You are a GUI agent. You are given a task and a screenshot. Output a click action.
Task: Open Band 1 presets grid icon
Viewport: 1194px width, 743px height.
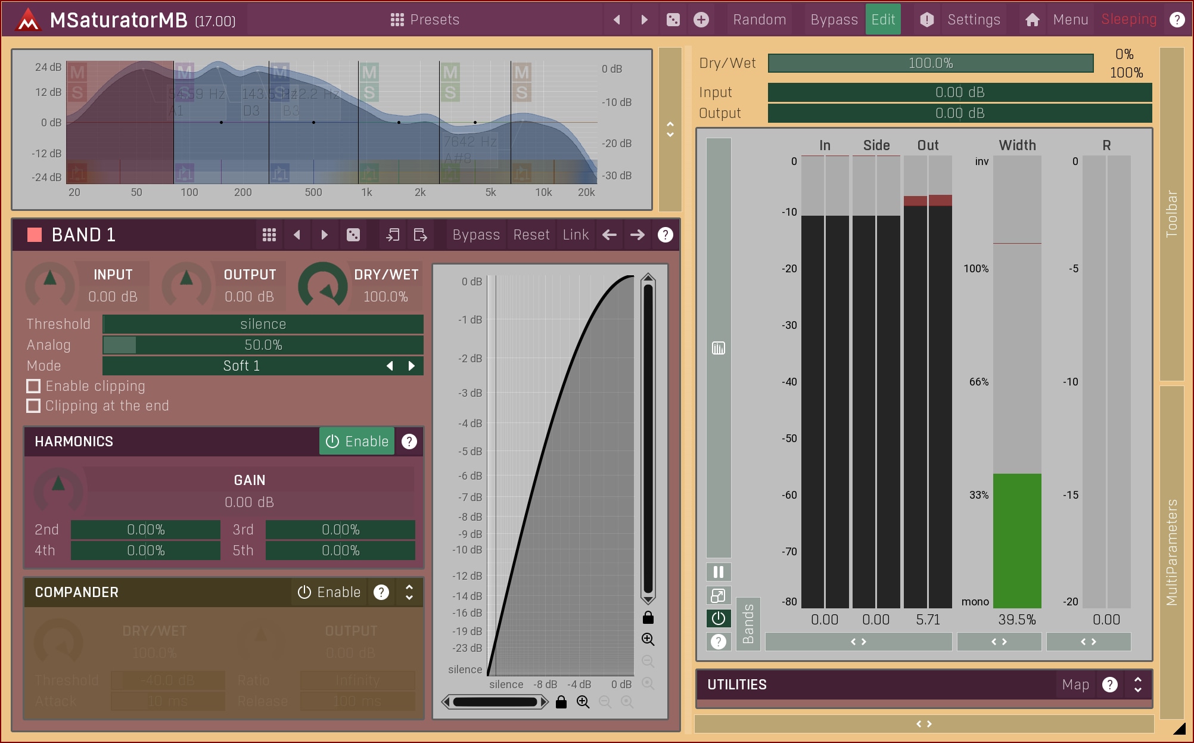(269, 235)
